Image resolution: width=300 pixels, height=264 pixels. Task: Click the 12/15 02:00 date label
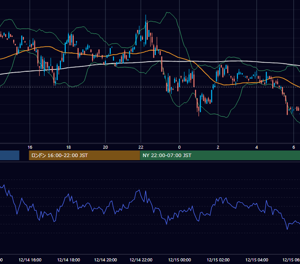click(x=218, y=260)
